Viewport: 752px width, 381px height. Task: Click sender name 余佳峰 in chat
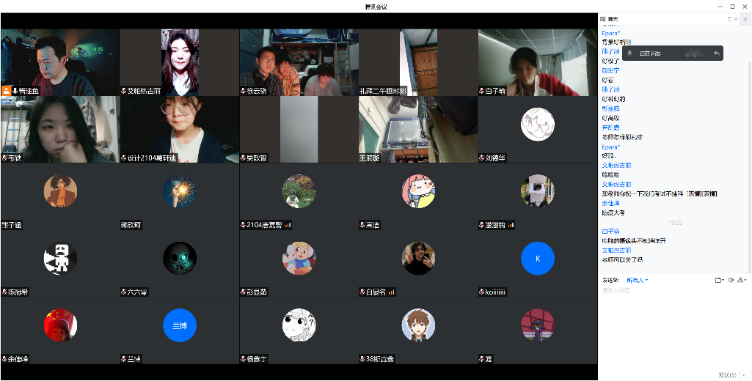(x=611, y=203)
